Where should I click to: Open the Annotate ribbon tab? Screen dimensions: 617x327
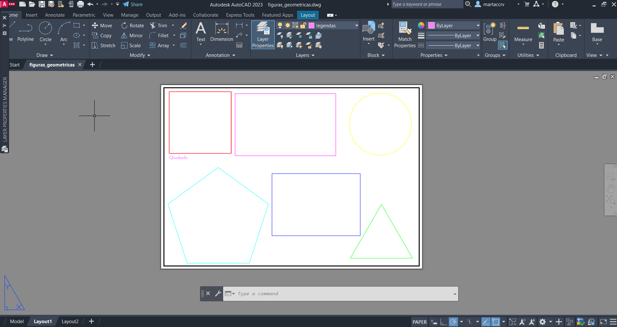coord(55,15)
